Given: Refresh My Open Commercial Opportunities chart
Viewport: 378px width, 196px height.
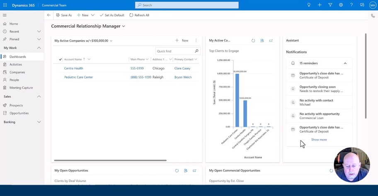Looking at the screenshot, I should [x=331, y=170].
